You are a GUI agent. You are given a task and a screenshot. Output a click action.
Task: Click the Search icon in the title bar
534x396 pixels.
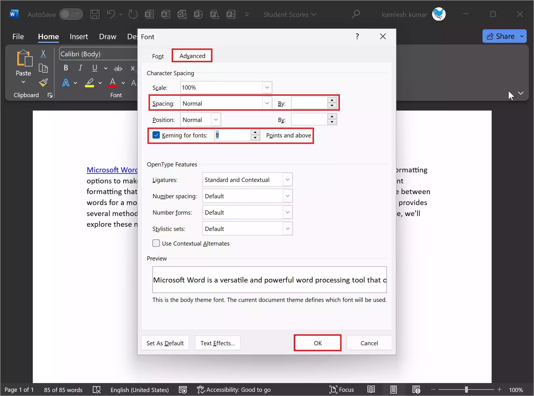355,14
